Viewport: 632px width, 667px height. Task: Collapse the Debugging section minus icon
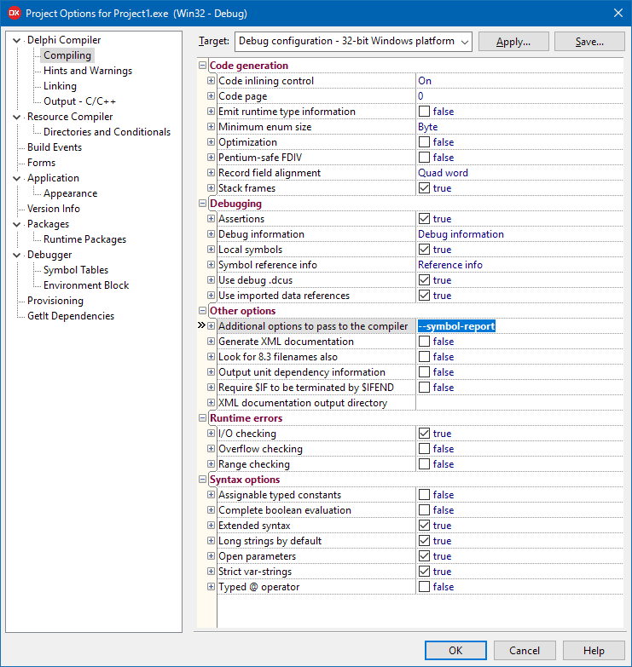(x=203, y=204)
